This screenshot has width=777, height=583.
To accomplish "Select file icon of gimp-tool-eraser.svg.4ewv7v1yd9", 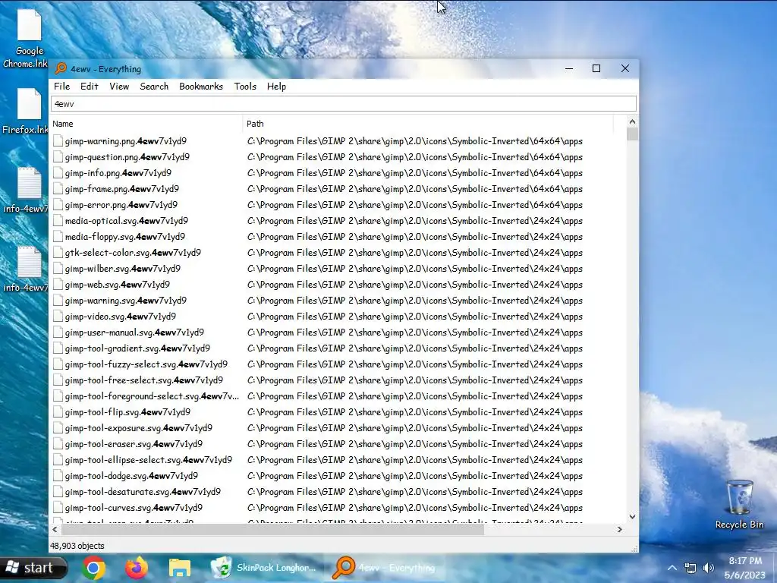I will pyautogui.click(x=58, y=443).
